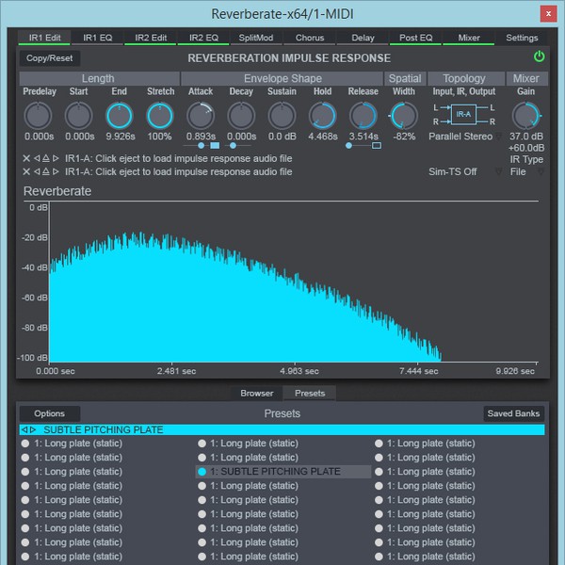Open the Options menu in Presets panel
Screen dimensions: 565x565
(x=49, y=413)
